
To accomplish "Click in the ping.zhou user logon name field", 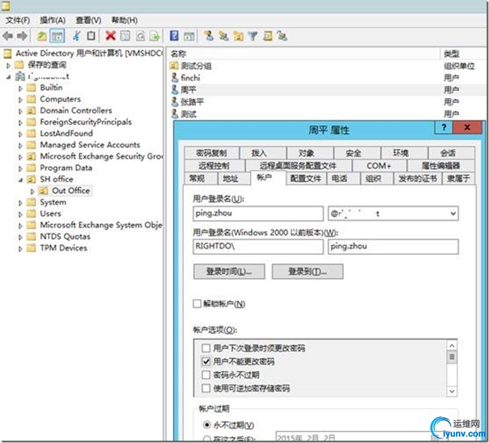I will coord(258,214).
